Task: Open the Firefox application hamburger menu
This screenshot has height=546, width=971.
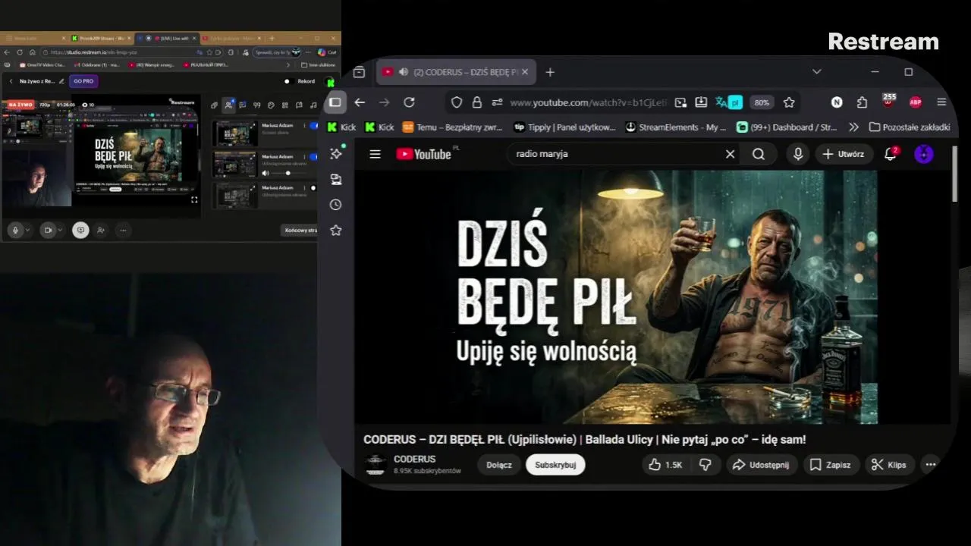Action: pos(941,102)
